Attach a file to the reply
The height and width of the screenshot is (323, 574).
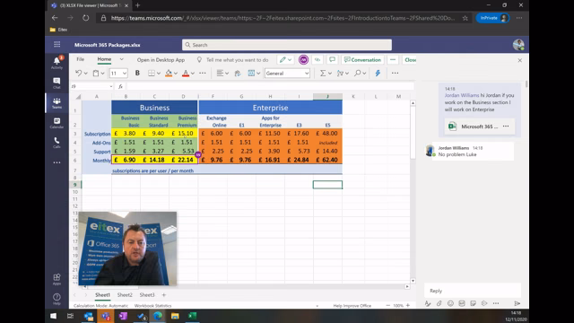[x=439, y=303]
